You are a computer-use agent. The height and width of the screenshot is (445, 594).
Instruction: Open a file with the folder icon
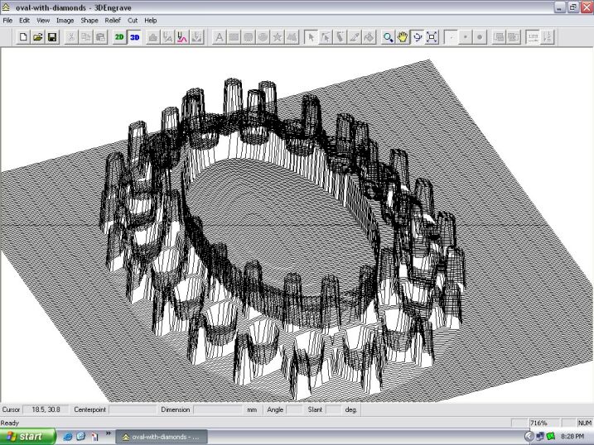coord(37,37)
